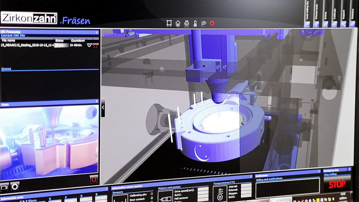
Task: Click the Door contact green indicator
Action: click(152, 198)
